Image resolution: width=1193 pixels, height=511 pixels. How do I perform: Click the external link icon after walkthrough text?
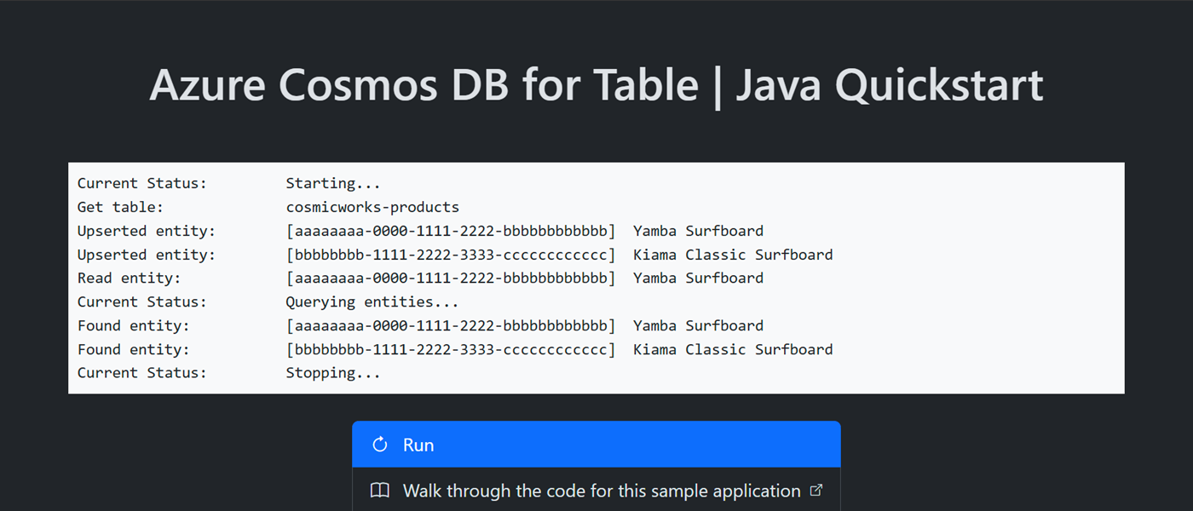(816, 490)
